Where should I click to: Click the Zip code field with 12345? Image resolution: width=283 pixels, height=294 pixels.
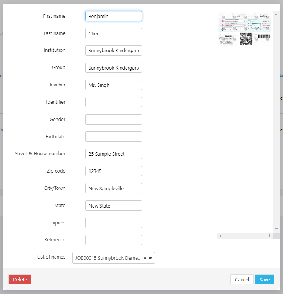(114, 171)
